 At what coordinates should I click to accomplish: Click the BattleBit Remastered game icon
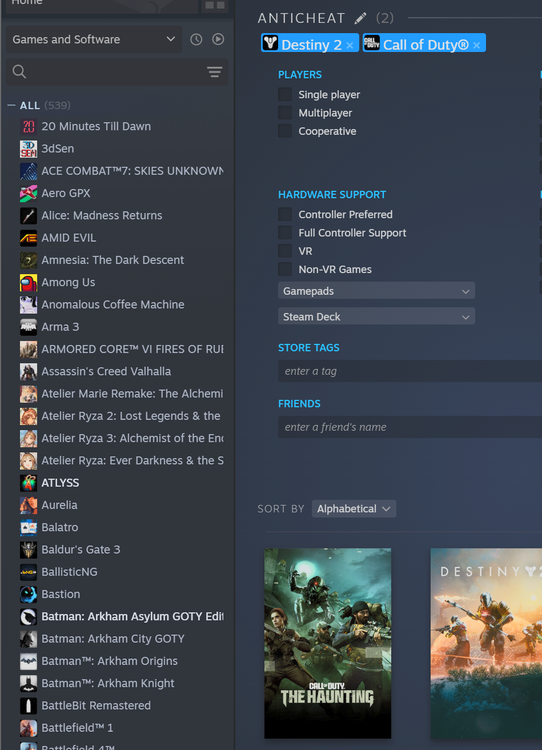pyautogui.click(x=29, y=705)
